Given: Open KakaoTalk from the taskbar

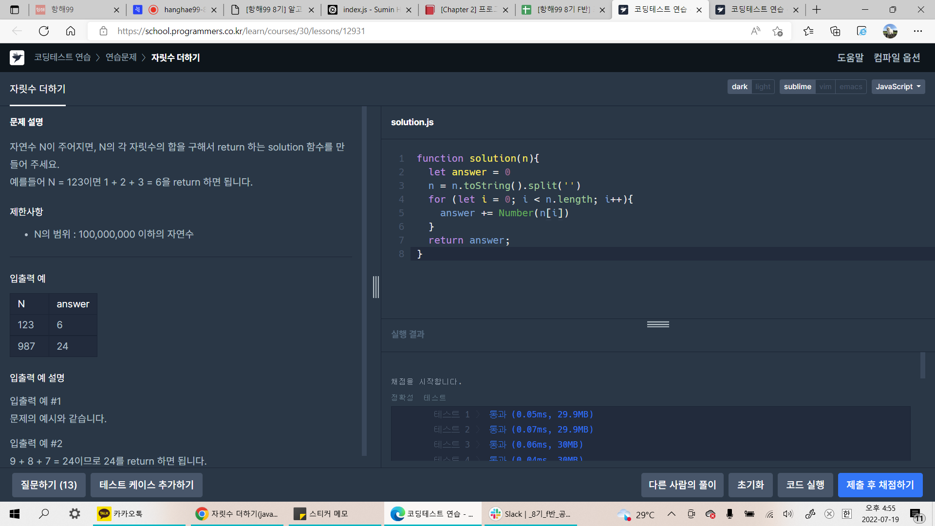Looking at the screenshot, I should [120, 514].
